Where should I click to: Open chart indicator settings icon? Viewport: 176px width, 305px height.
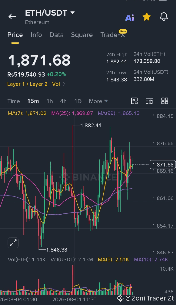click(x=150, y=101)
